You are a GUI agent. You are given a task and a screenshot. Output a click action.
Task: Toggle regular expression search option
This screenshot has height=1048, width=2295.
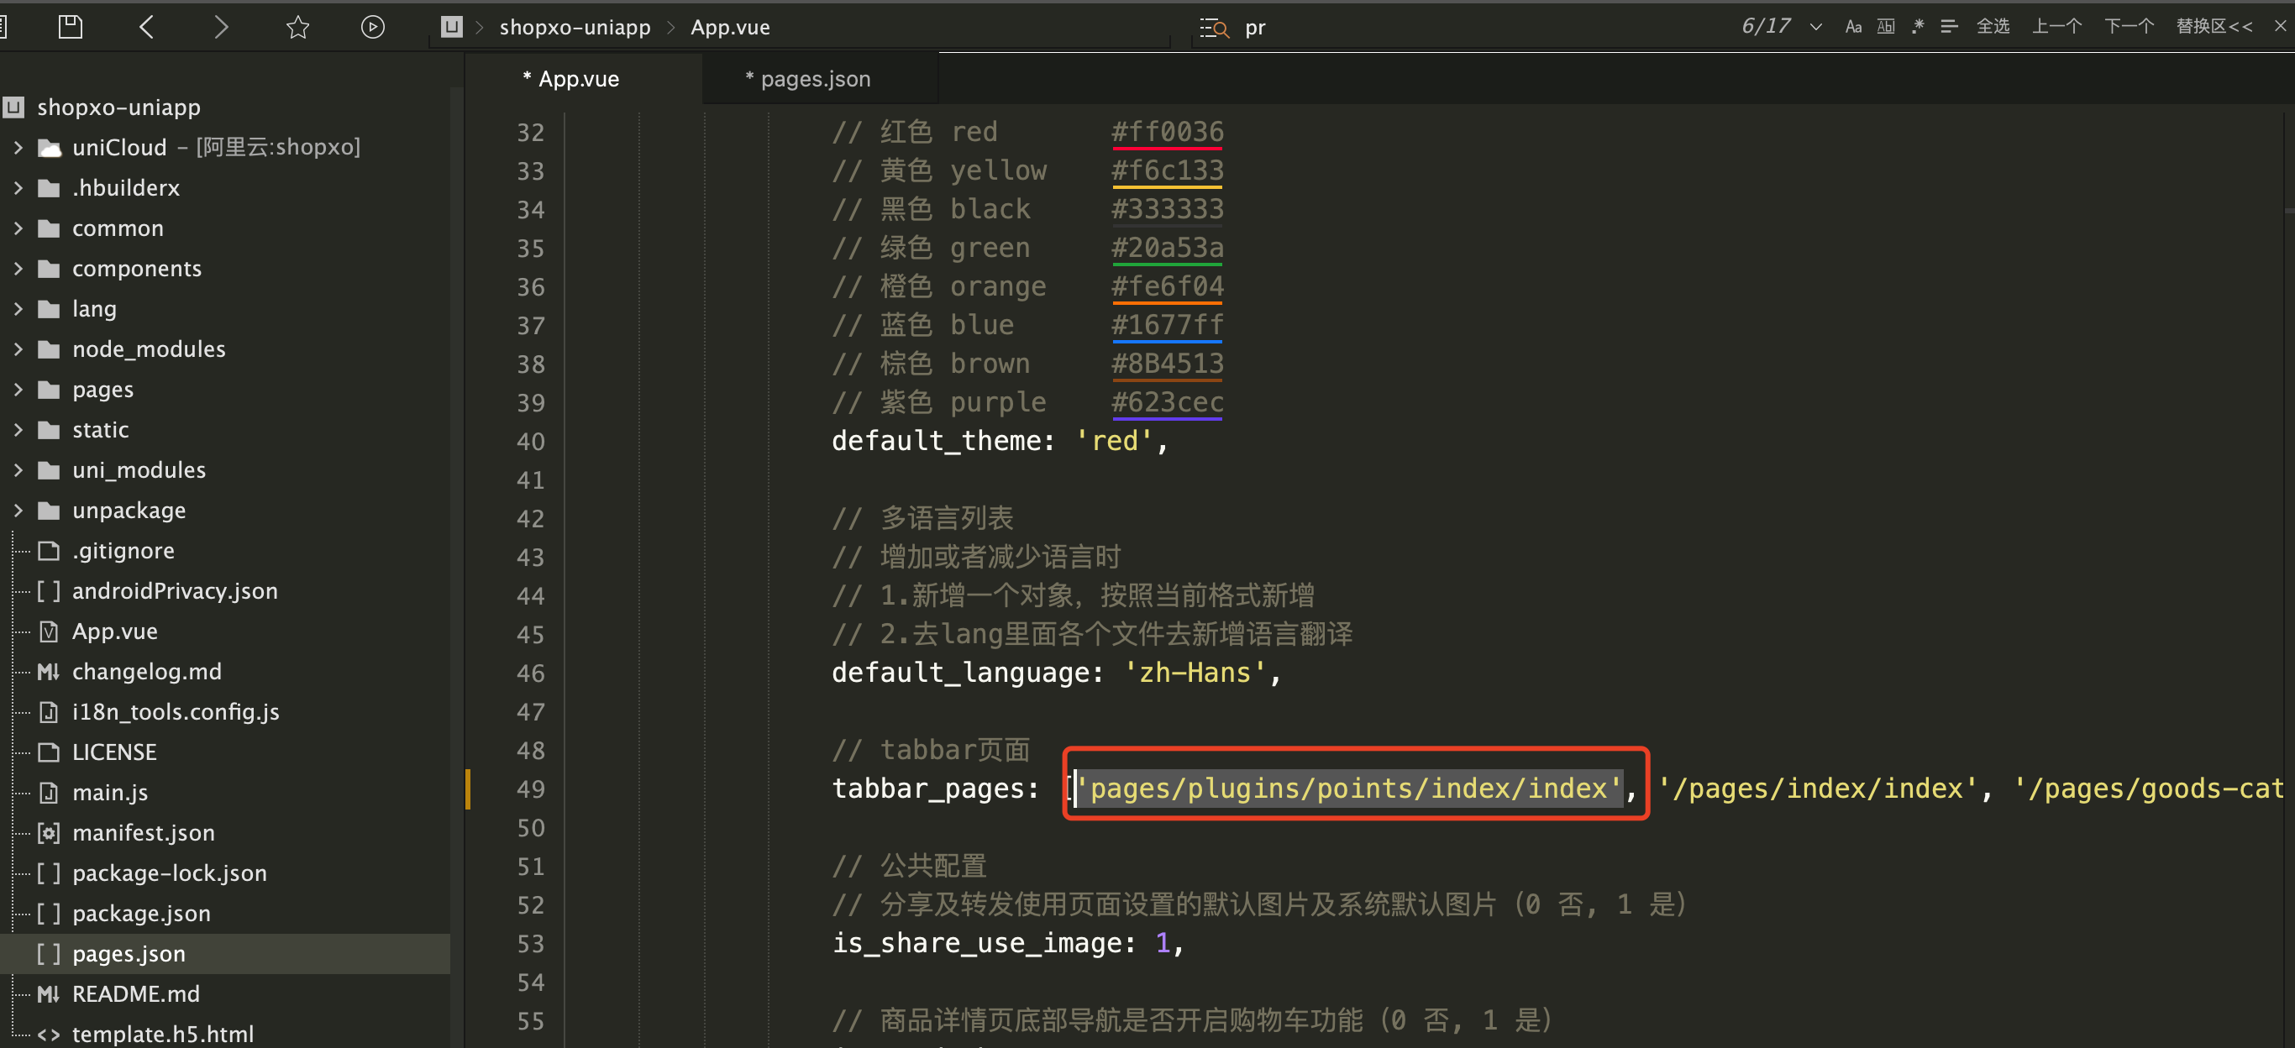click(x=1917, y=27)
